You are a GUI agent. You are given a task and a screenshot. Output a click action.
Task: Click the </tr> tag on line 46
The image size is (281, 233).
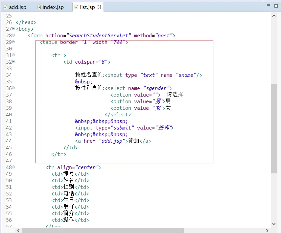pyautogui.click(x=59, y=154)
